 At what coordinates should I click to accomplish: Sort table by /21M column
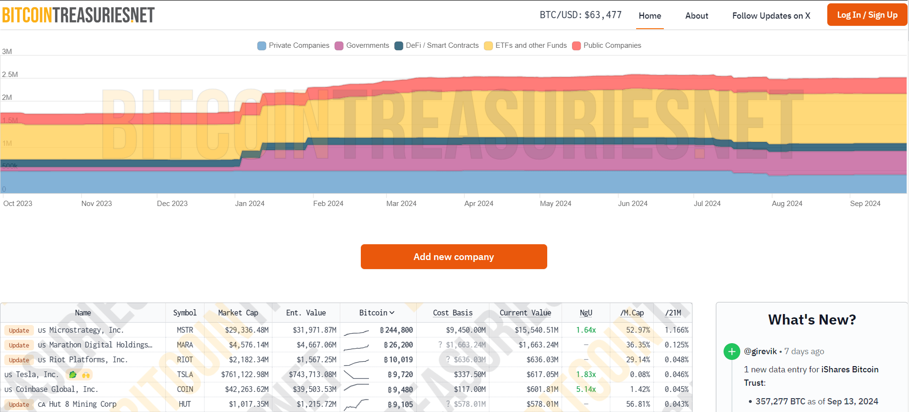673,313
